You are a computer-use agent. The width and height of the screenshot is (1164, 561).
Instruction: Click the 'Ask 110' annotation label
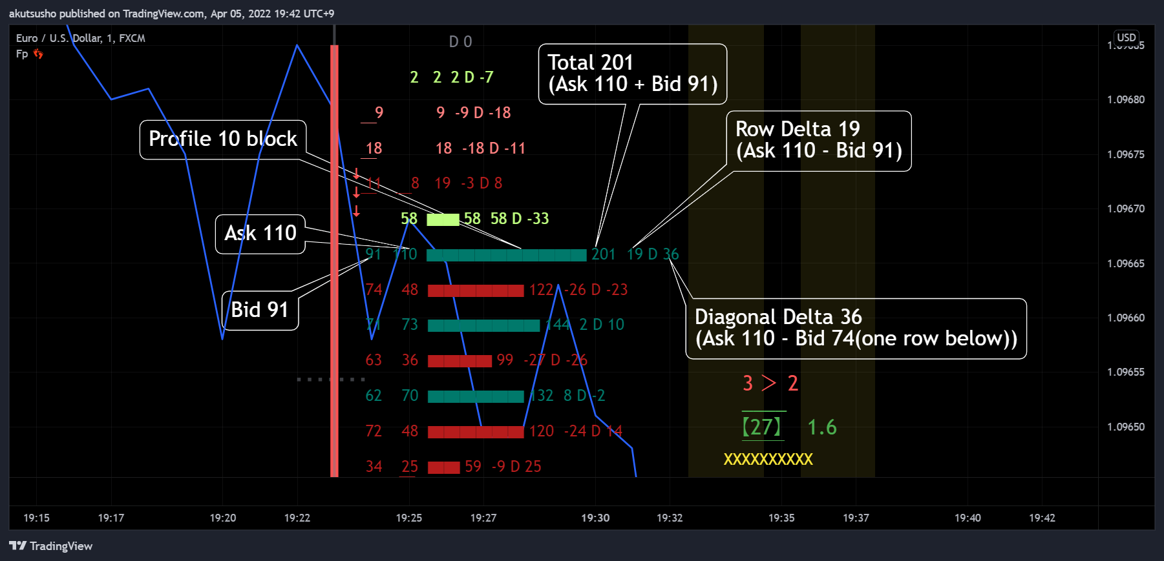pyautogui.click(x=260, y=233)
